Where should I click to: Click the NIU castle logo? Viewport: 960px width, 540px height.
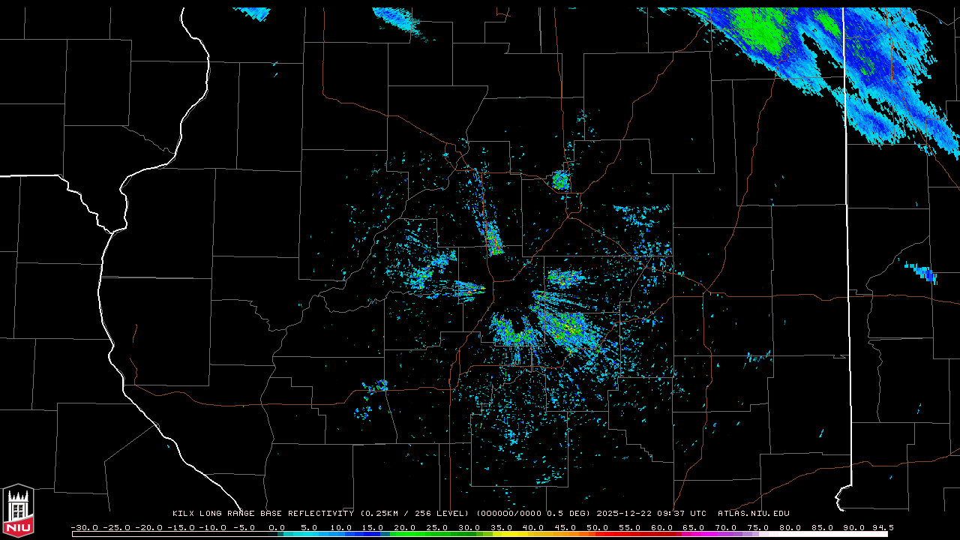point(18,511)
